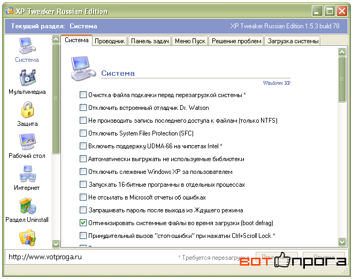The width and height of the screenshot is (353, 279).
Task: Click the Текущий раздел: Система label
Action: click(54, 26)
